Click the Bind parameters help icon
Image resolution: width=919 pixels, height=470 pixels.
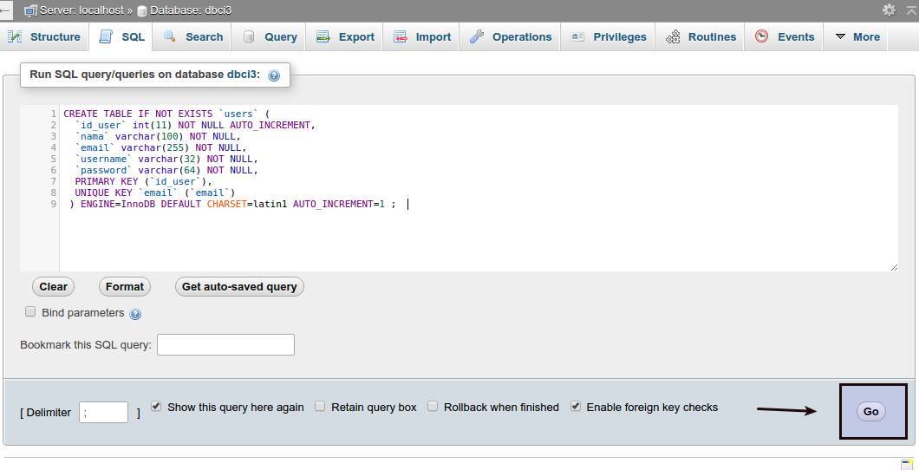coord(135,314)
